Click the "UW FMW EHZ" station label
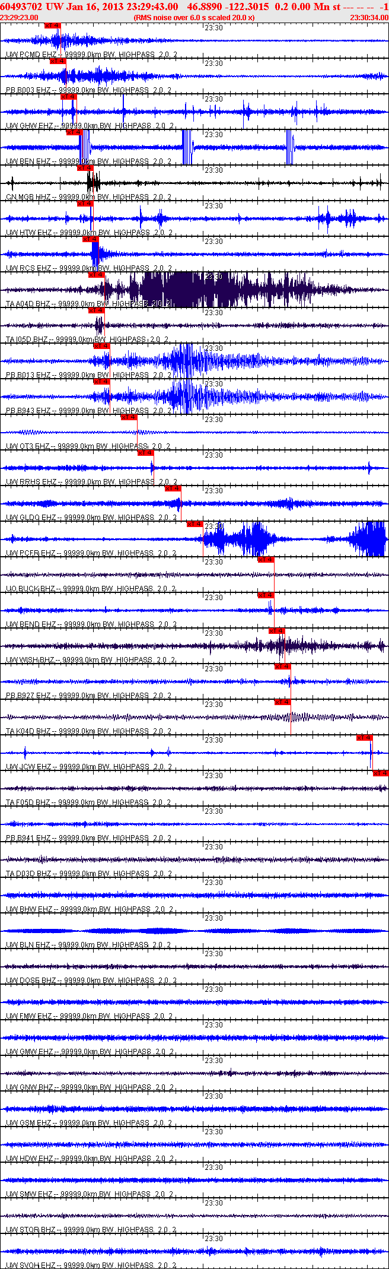389x1269 pixels. 29,1016
